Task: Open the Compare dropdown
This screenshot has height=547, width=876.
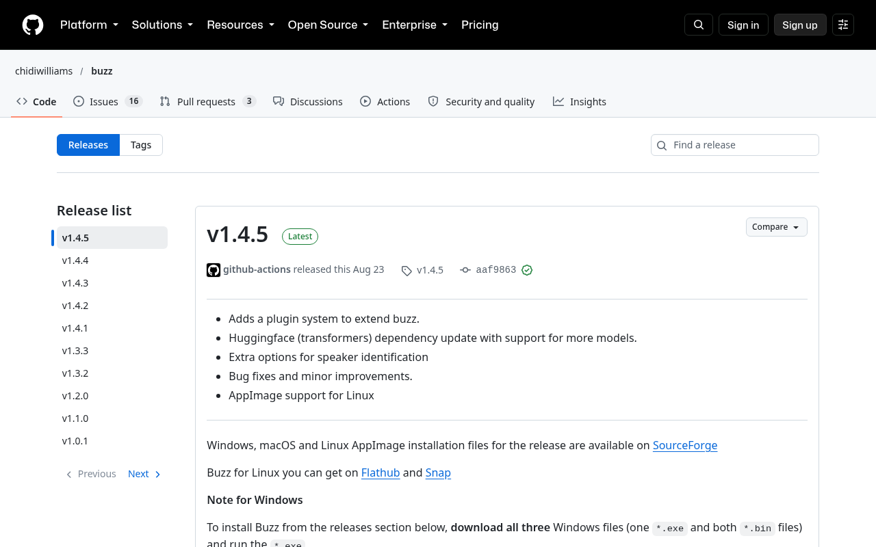Action: point(777,227)
